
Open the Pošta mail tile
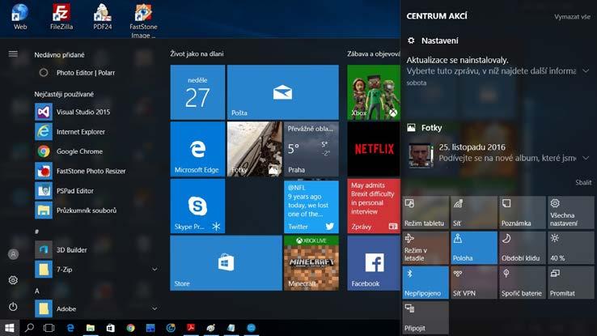(x=282, y=92)
